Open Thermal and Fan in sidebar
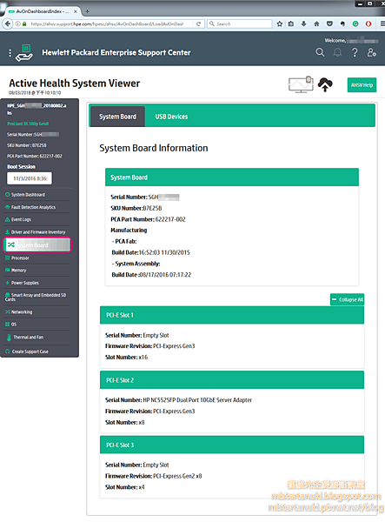Image resolution: width=385 pixels, height=522 pixels. (29, 338)
